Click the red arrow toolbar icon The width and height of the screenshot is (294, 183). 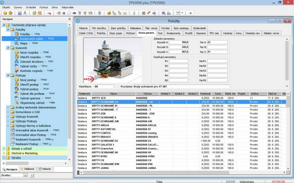point(49,13)
